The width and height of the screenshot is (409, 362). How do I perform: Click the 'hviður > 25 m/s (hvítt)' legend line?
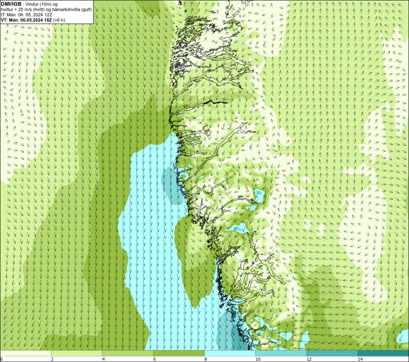46,10
